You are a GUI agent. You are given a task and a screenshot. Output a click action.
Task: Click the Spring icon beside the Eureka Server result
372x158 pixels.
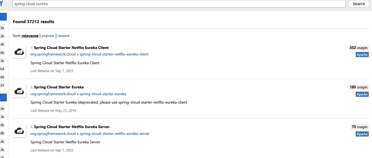coord(19,131)
